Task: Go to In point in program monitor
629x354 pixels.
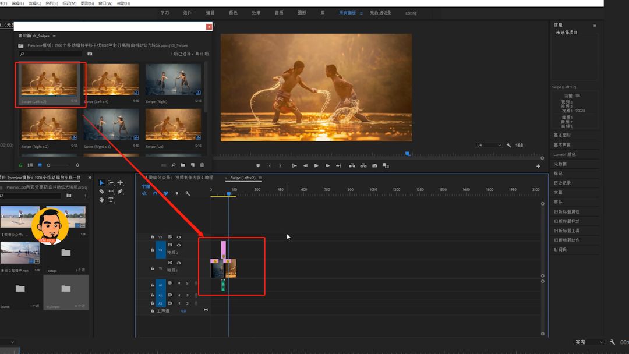Action: coord(295,165)
